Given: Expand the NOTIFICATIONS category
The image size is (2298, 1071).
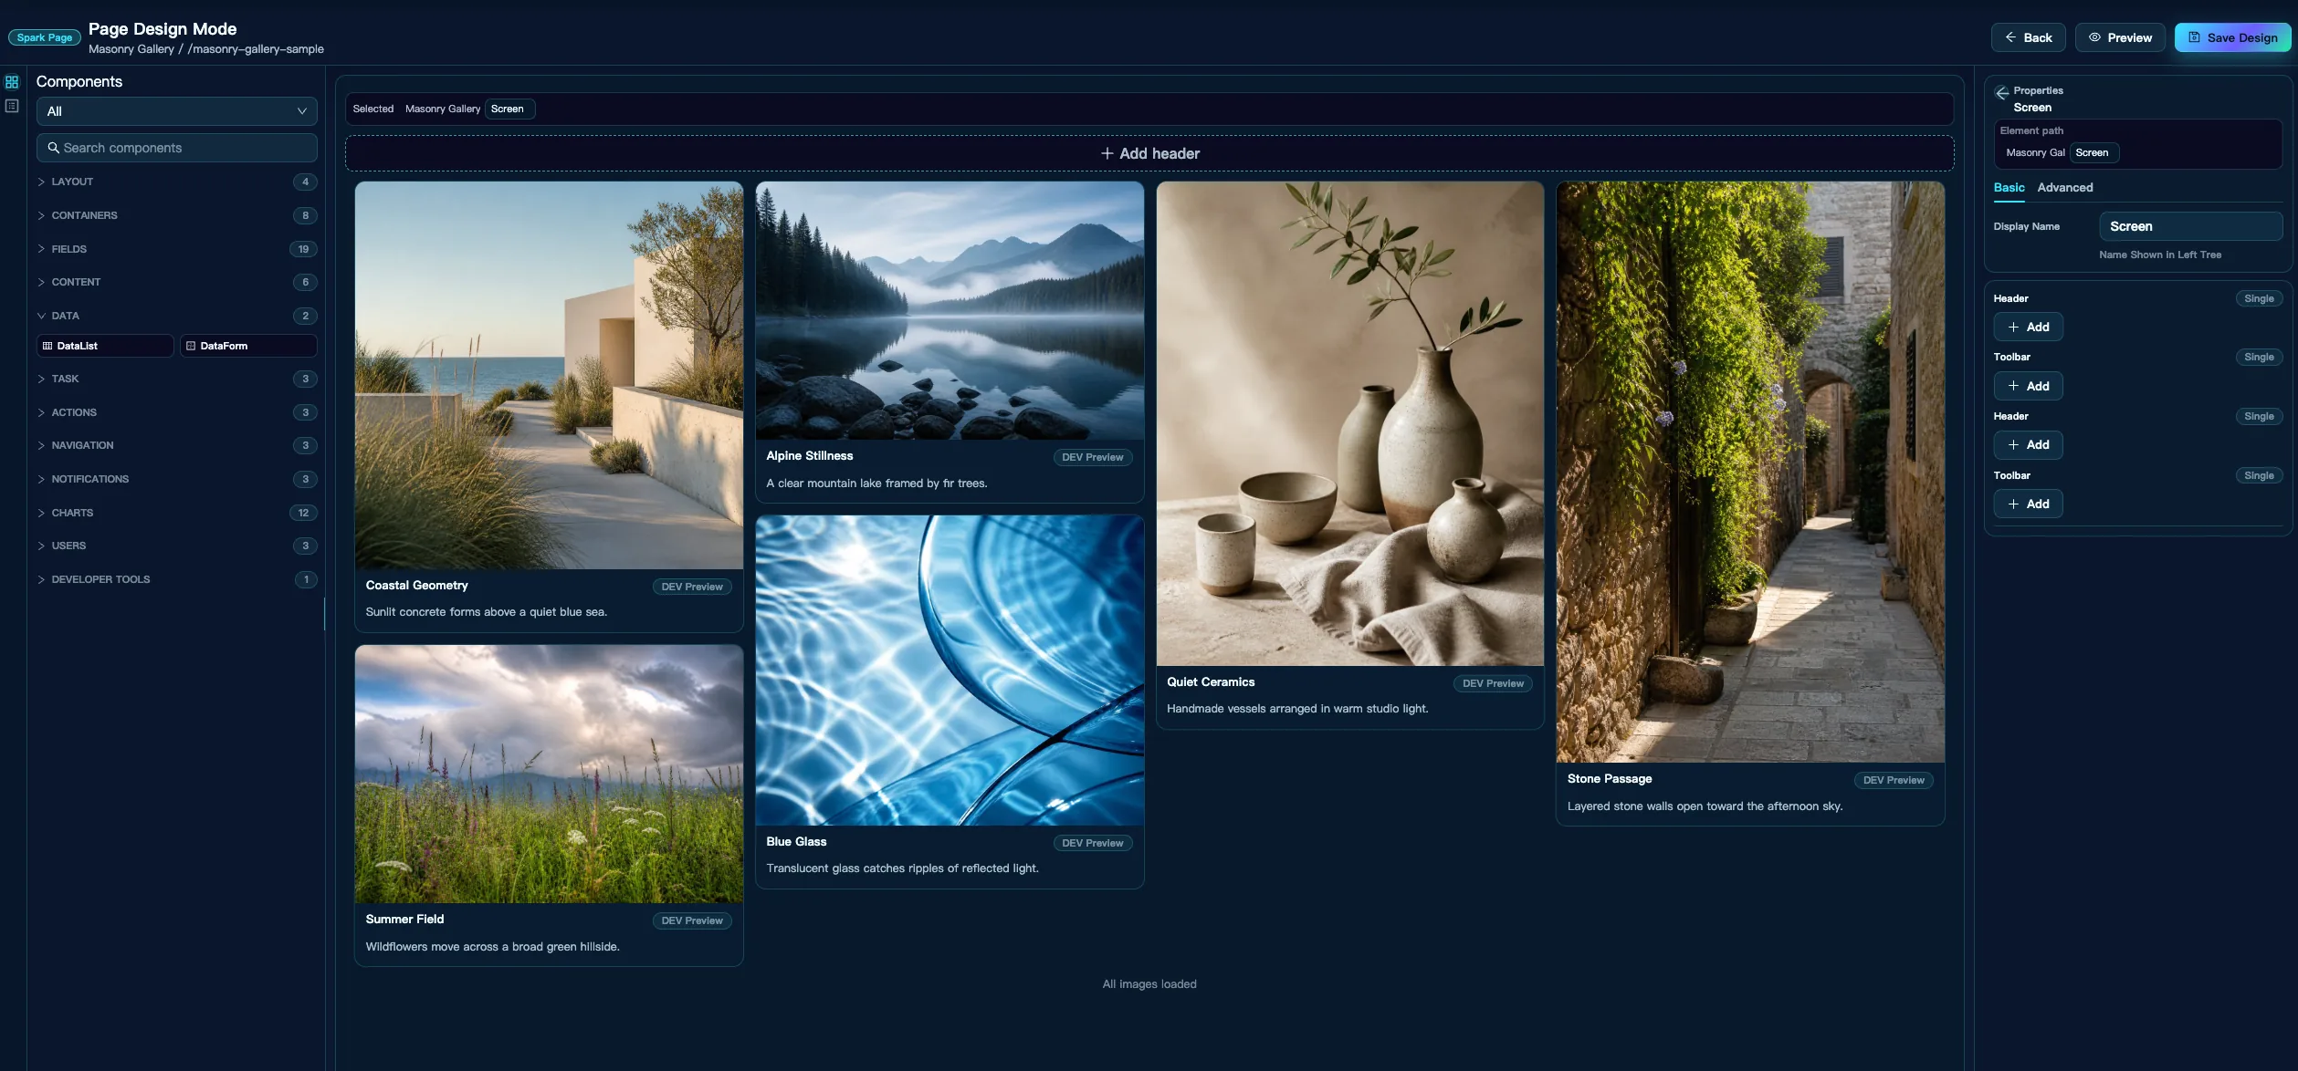Looking at the screenshot, I should click(x=177, y=479).
